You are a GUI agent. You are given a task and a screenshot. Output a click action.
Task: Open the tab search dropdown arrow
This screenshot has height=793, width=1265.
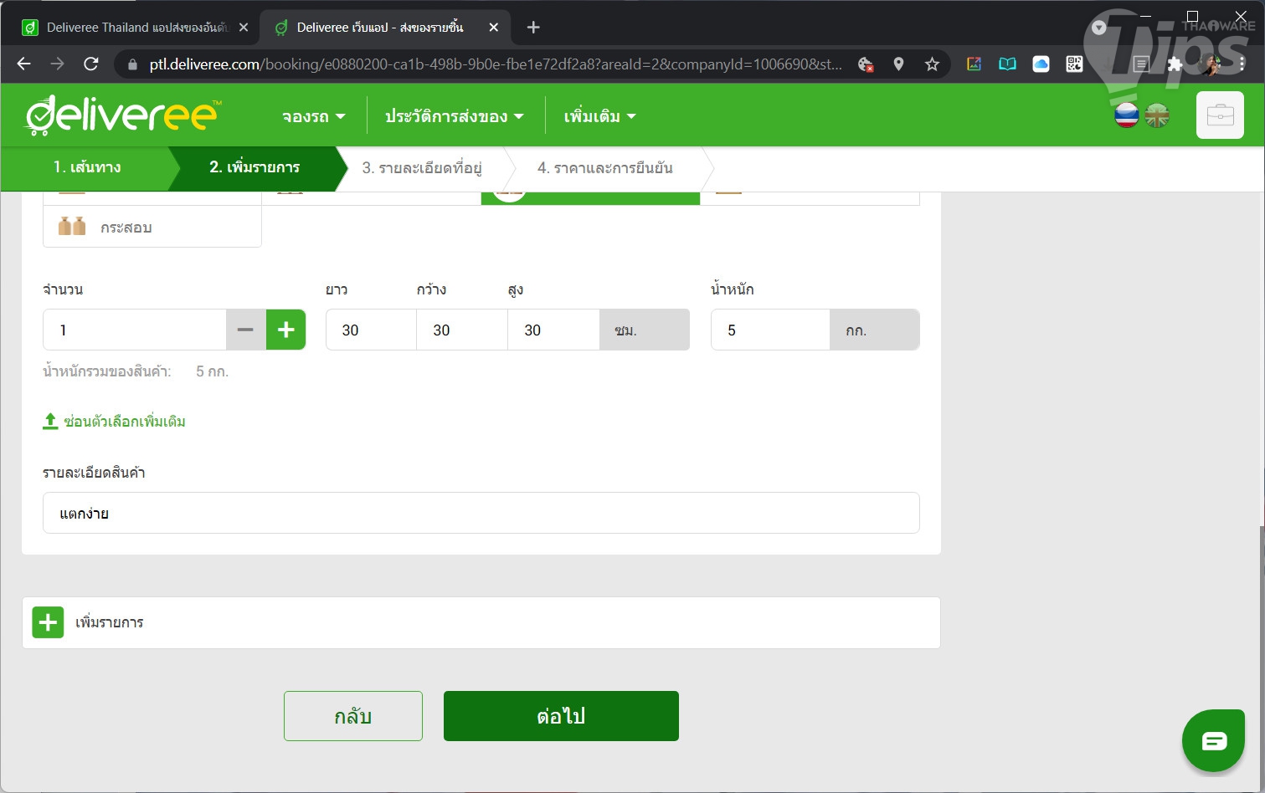[x=1099, y=28]
